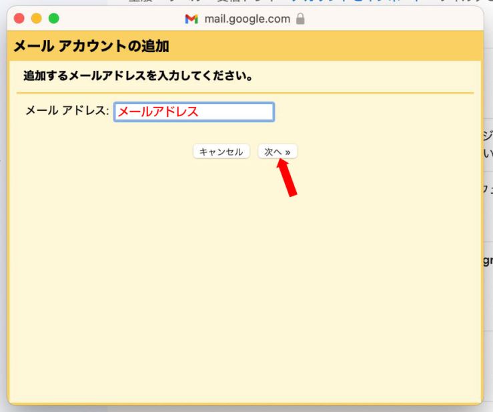Screen dimensions: 493x412
Task: Click the orange header bar's empty right side
Action: [367, 46]
